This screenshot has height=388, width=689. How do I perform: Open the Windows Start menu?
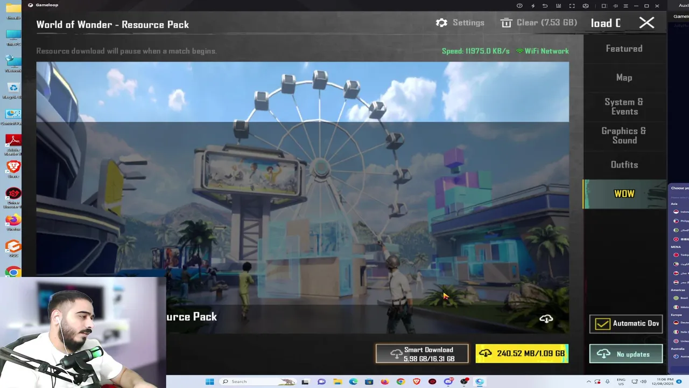click(210, 382)
